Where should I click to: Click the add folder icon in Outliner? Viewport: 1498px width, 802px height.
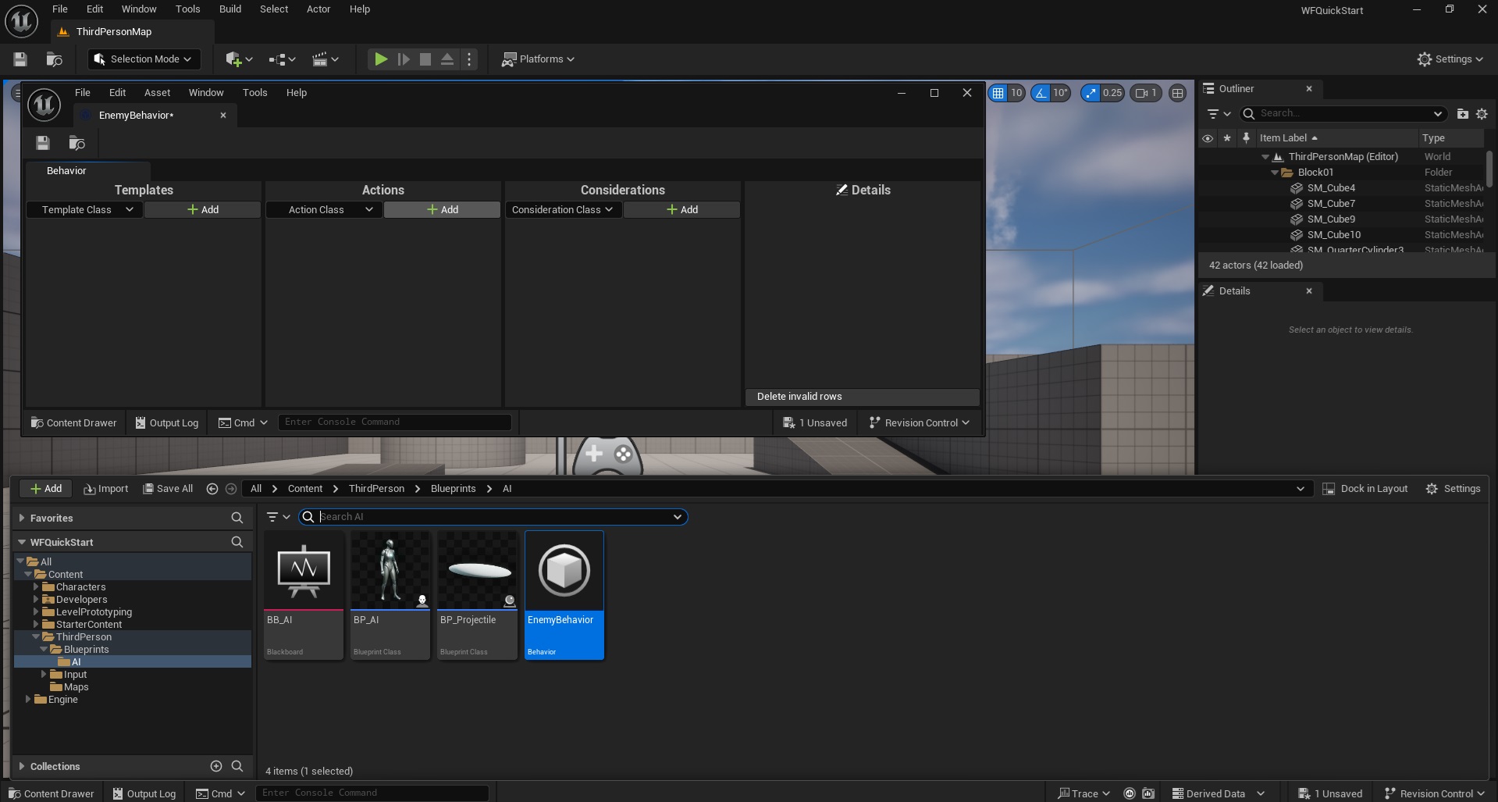pyautogui.click(x=1462, y=114)
